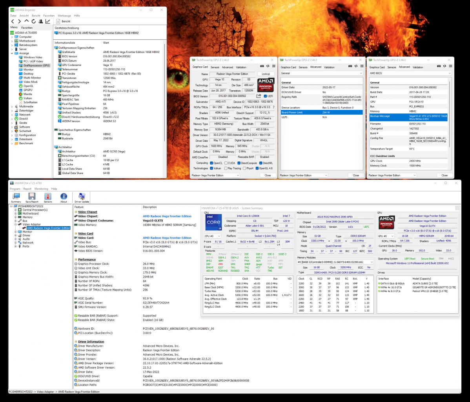Go up one level in AIDA64
The height and width of the screenshot is (402, 470).
(x=26, y=21)
